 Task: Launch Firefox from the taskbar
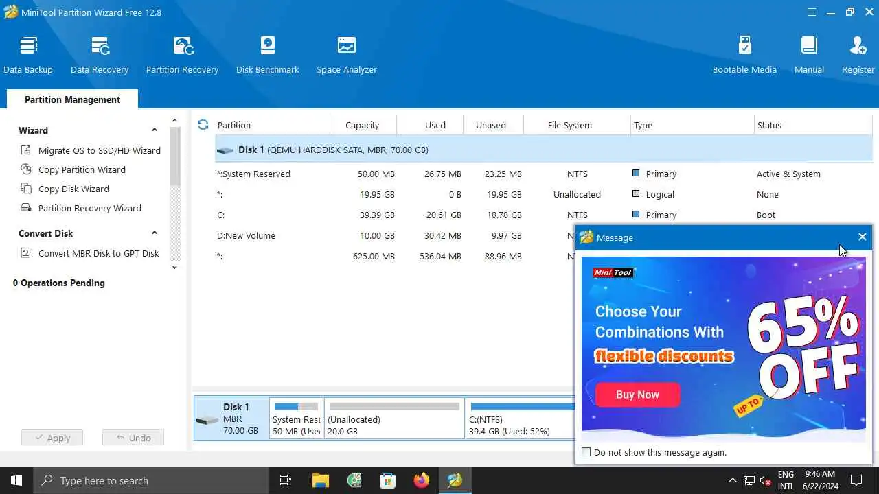(x=422, y=480)
